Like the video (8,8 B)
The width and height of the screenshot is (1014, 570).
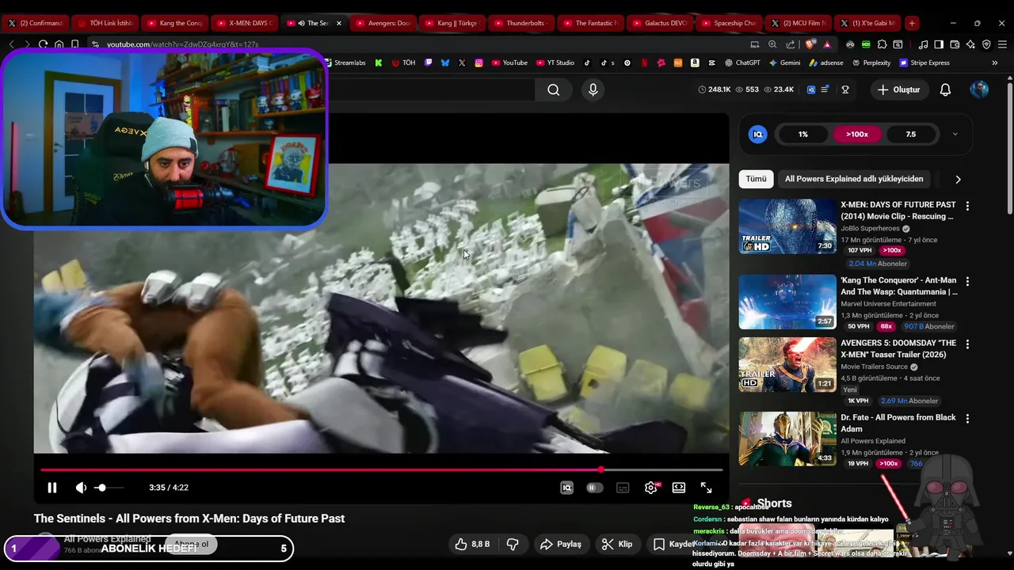tap(472, 544)
